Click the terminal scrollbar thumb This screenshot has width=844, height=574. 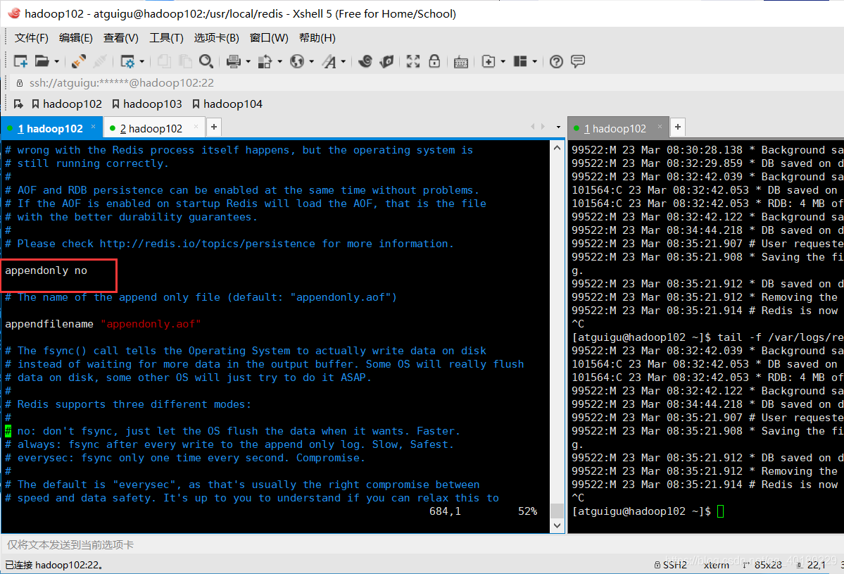[x=557, y=511]
